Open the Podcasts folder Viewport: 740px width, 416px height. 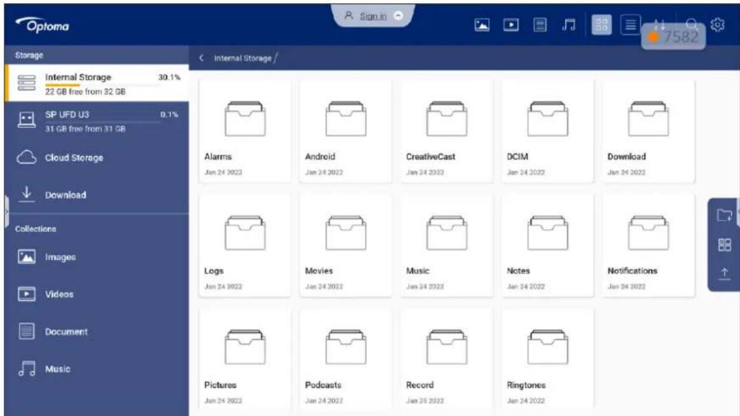click(345, 359)
